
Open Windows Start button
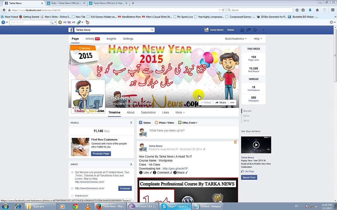[x=5, y=206]
